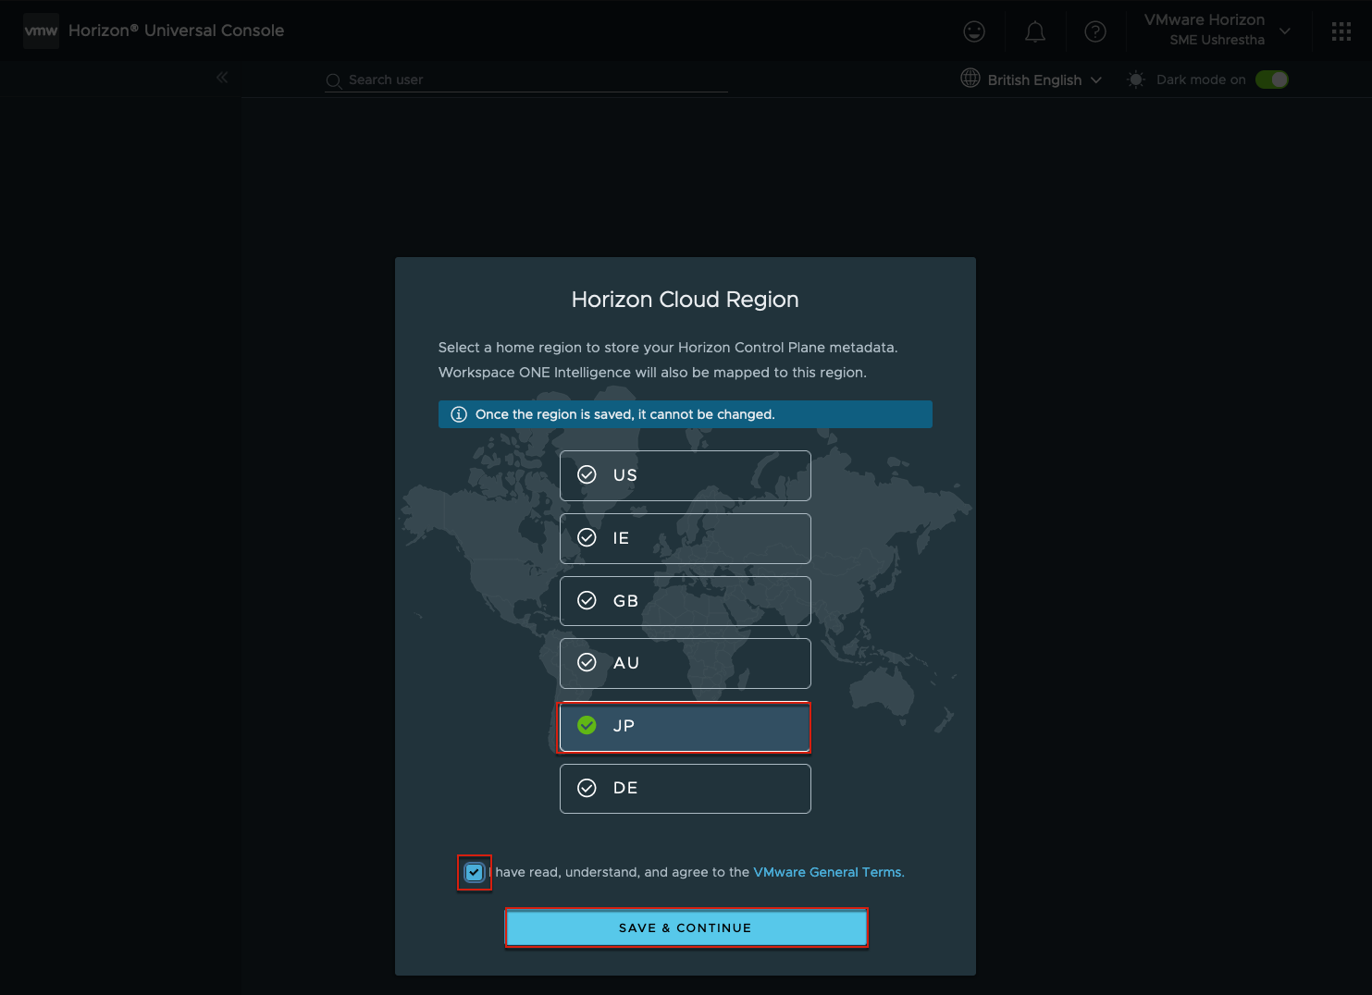Open the help question mark icon

1095,31
